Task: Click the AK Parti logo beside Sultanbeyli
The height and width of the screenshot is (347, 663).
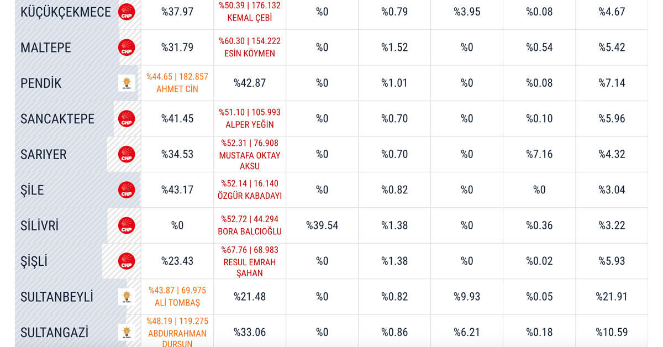Action: pyautogui.click(x=127, y=297)
